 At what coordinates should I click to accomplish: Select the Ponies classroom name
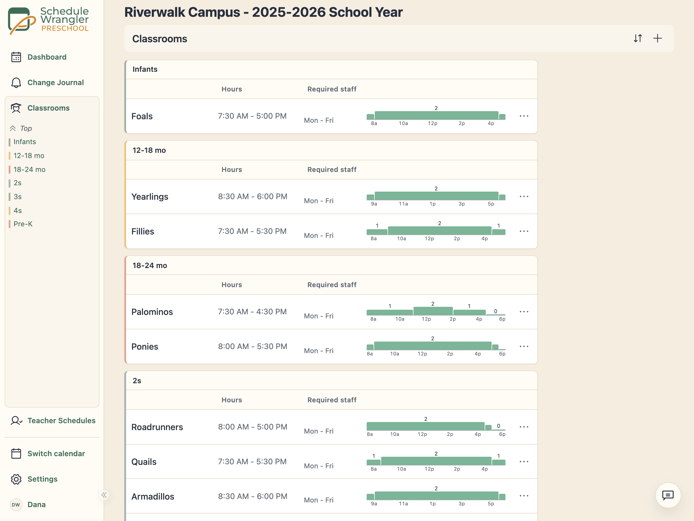[145, 346]
